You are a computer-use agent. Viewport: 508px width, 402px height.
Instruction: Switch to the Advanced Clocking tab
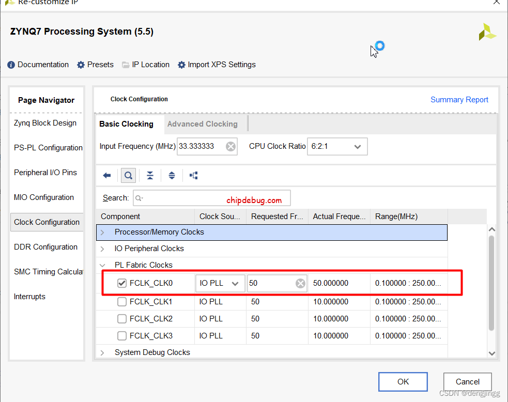(x=202, y=124)
